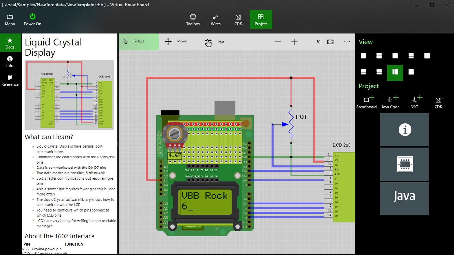Viewport: 454px width, 255px height.
Task: Open the Wires panel
Action: 215,19
